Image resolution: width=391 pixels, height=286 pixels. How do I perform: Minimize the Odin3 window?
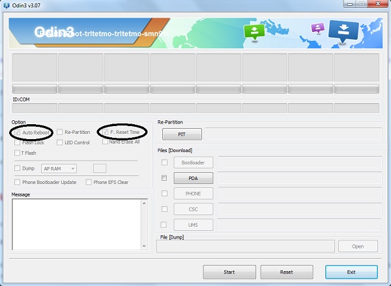[x=350, y=4]
